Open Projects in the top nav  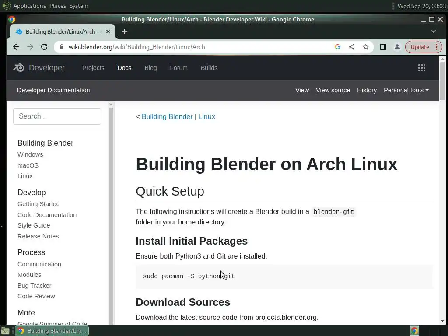(x=93, y=68)
